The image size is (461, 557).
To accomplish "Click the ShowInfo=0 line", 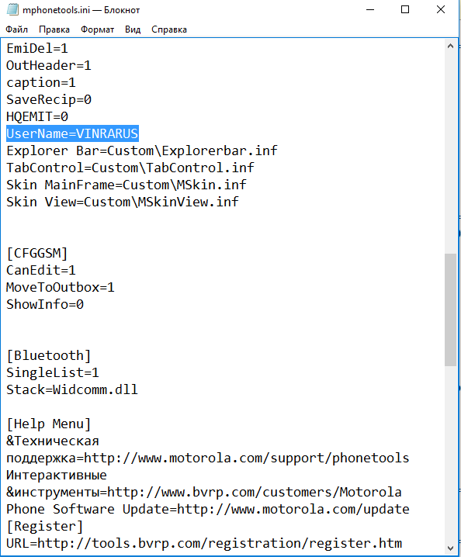I will (45, 304).
